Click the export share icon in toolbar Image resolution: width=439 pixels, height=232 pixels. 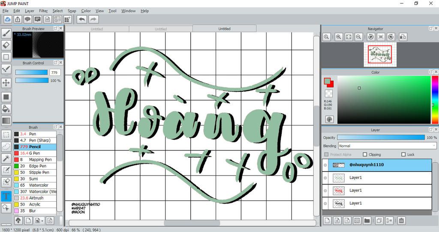click(x=18, y=19)
